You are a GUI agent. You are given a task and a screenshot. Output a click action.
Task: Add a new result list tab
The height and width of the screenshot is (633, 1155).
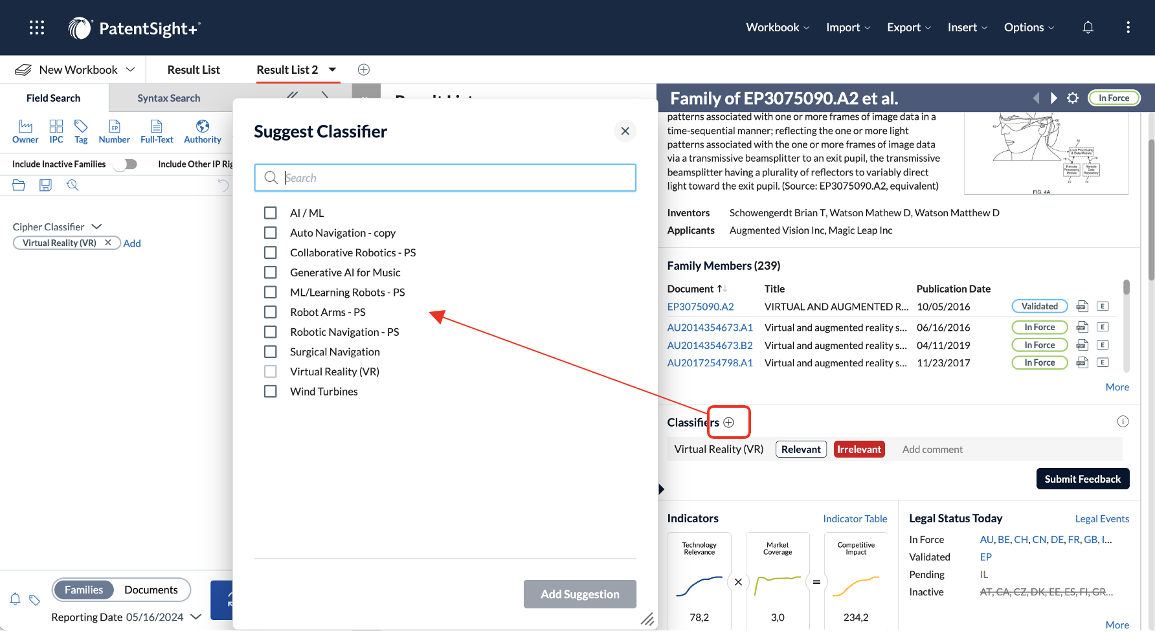click(x=364, y=69)
